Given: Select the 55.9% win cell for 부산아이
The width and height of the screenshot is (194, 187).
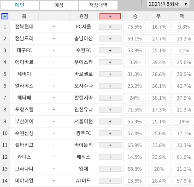Looking at the screenshot, I should point(135,121).
